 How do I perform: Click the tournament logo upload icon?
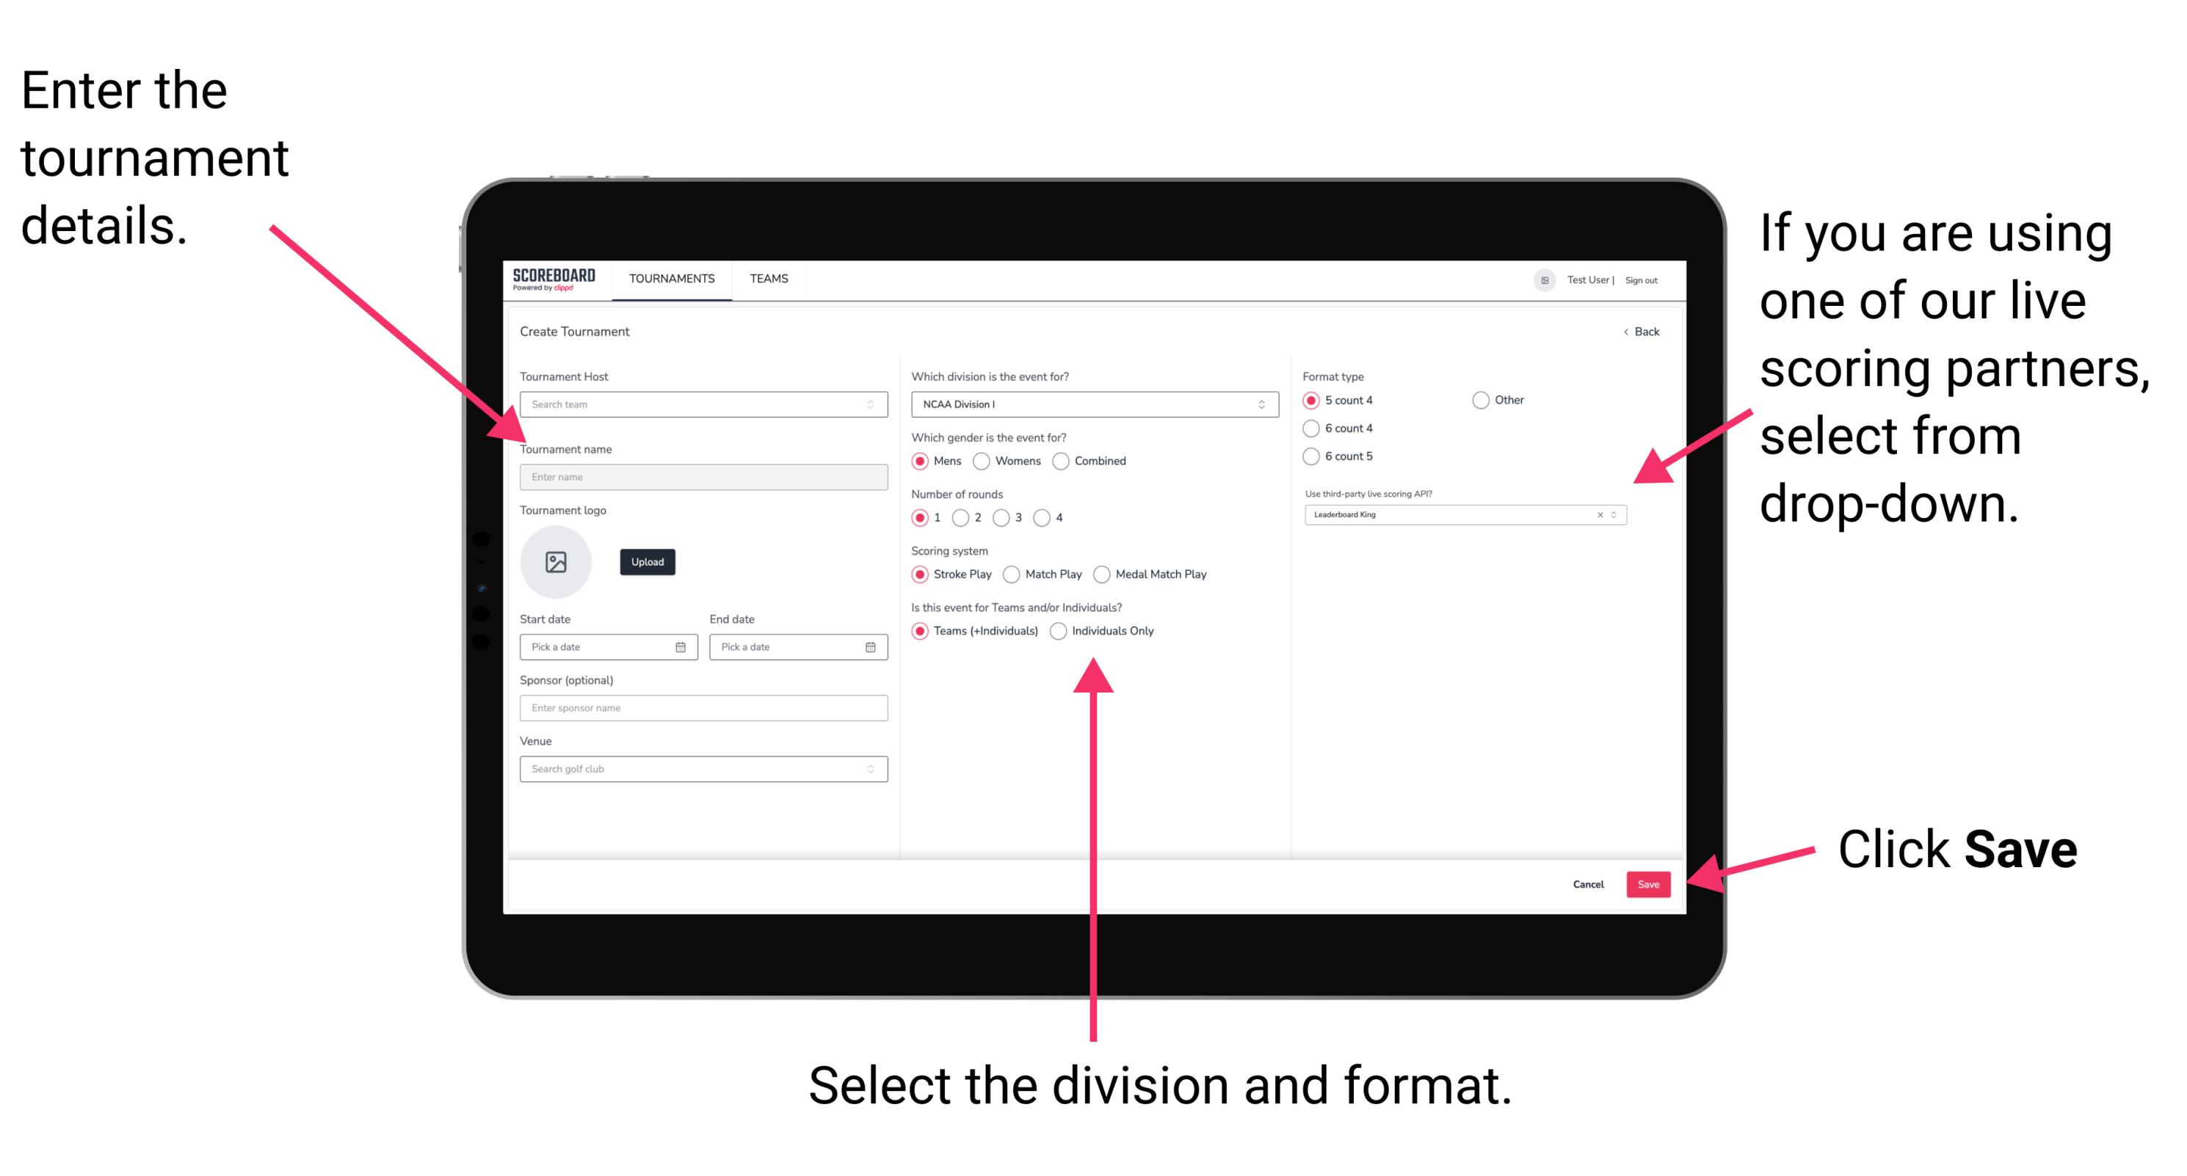(558, 562)
